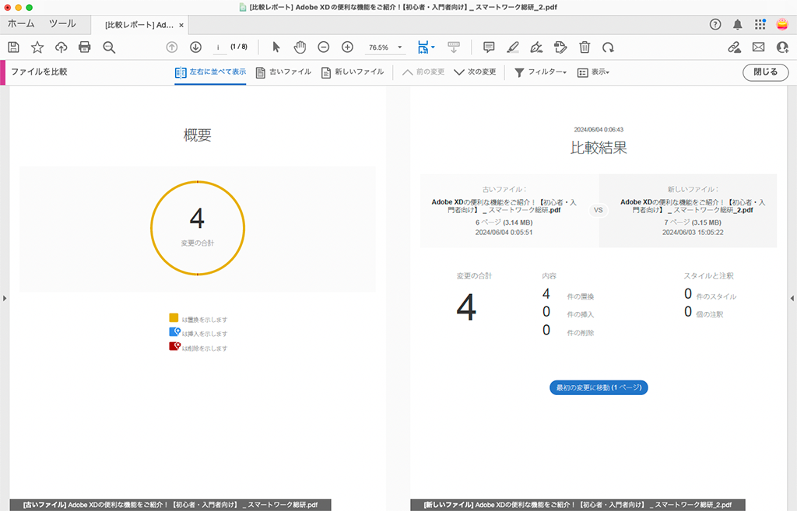Click the yellow circle showing 4 changes
The image size is (797, 511).
click(x=198, y=228)
